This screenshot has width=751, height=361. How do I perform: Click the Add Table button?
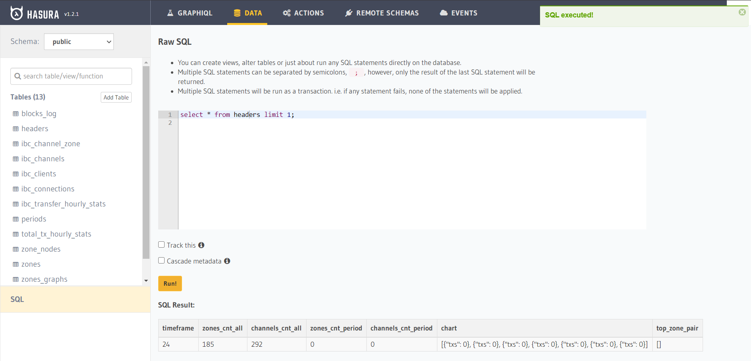116,97
